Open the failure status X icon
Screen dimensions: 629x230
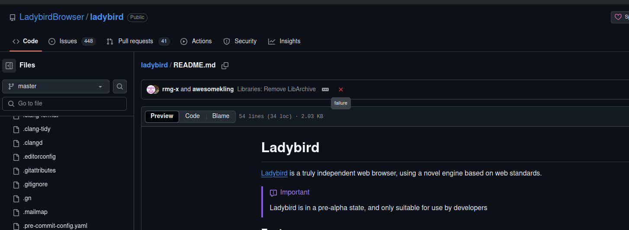341,89
